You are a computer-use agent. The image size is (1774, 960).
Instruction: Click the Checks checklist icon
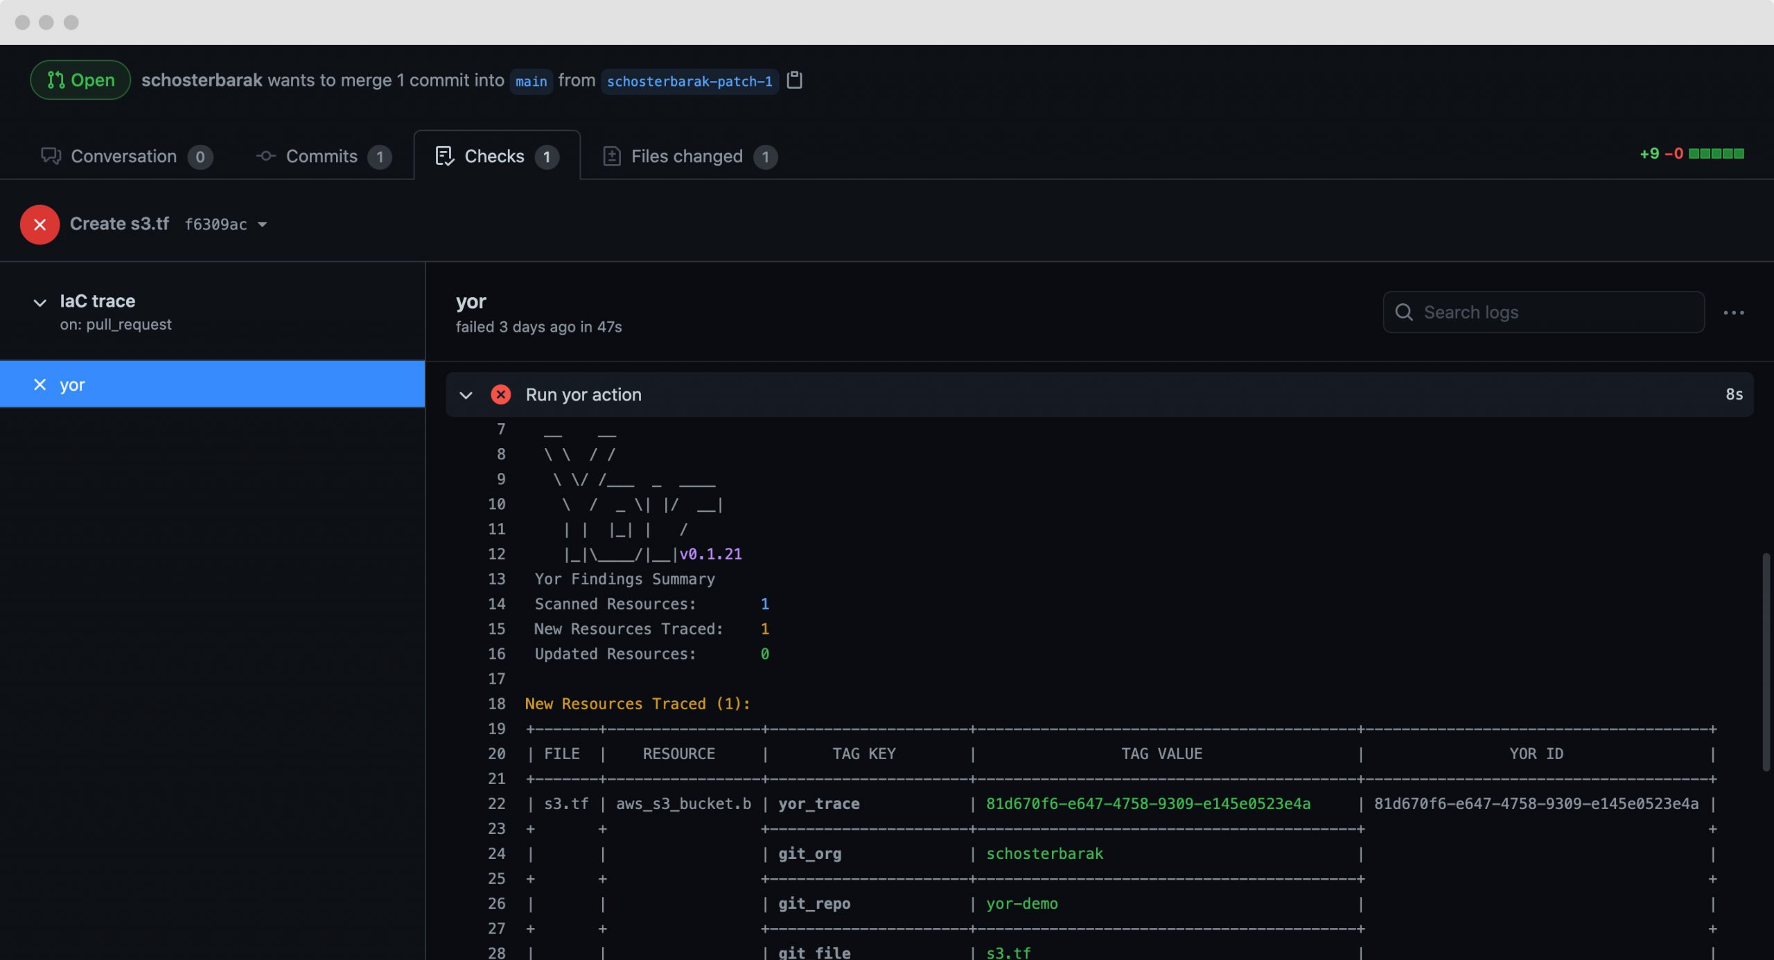pyautogui.click(x=445, y=156)
